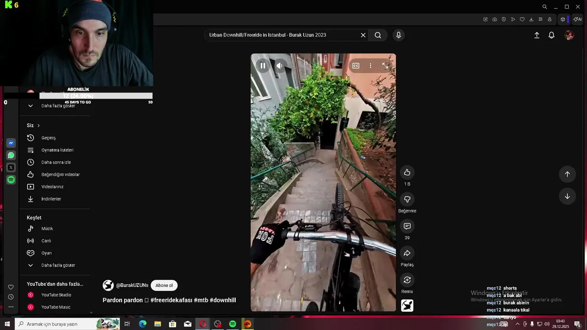Open the comments showing 39

pyautogui.click(x=407, y=226)
